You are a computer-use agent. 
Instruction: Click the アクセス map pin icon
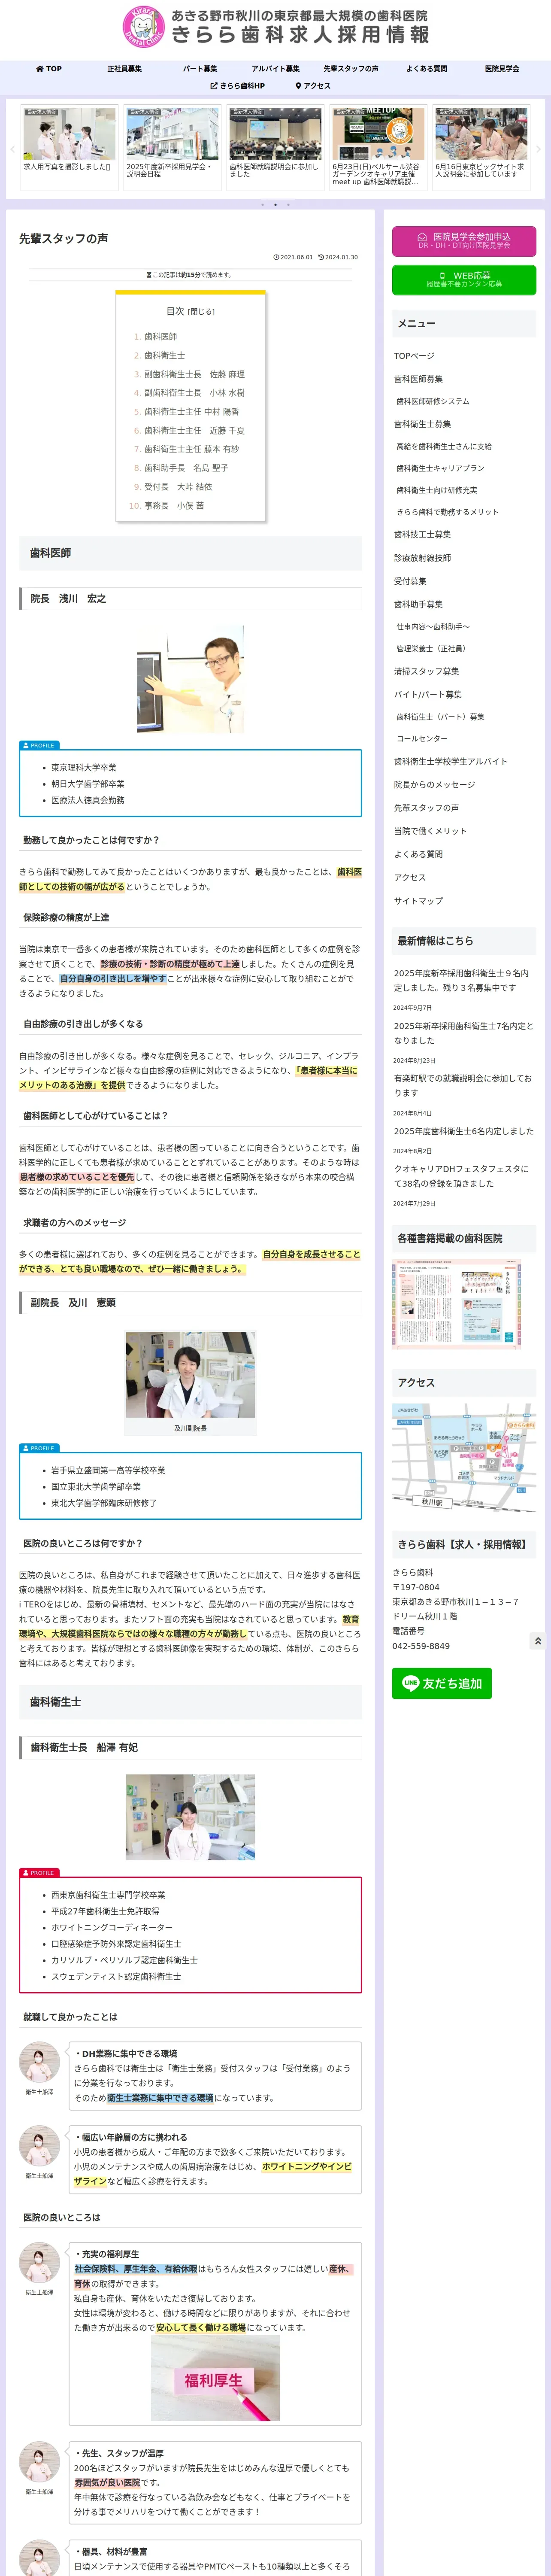tap(298, 86)
